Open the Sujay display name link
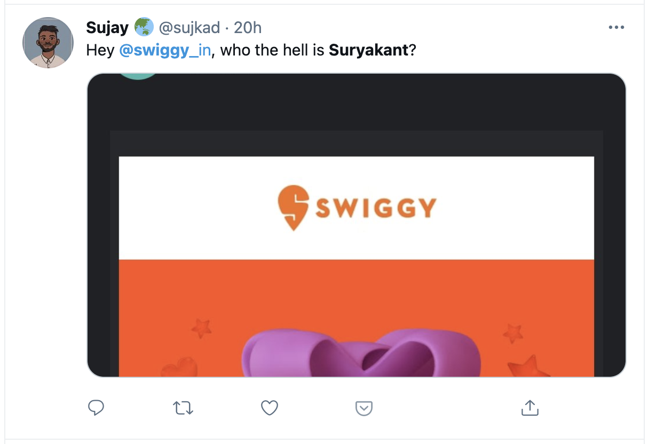 pos(107,27)
